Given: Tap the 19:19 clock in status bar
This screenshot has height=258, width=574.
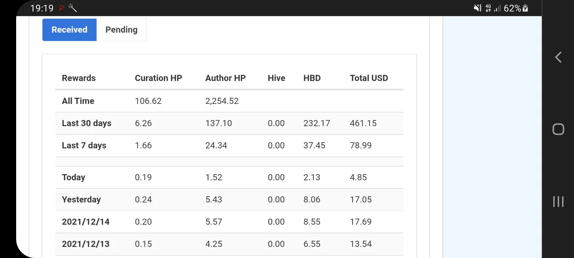Looking at the screenshot, I should 42,8.
